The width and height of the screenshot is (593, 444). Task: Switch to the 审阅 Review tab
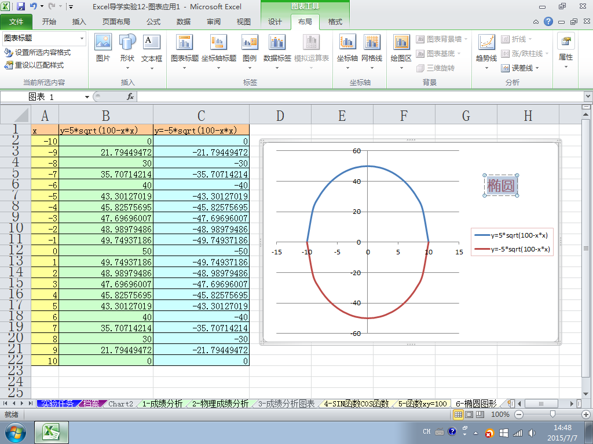tap(214, 22)
